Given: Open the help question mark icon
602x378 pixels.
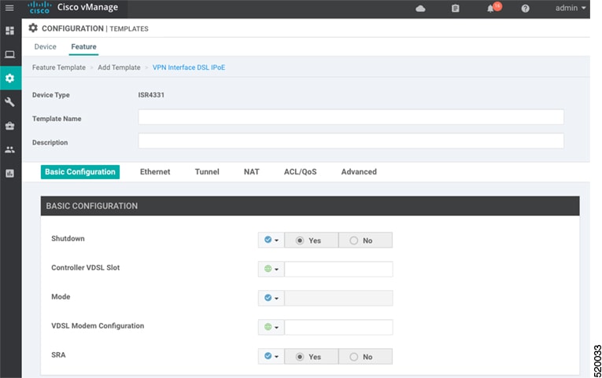Looking at the screenshot, I should coord(525,9).
